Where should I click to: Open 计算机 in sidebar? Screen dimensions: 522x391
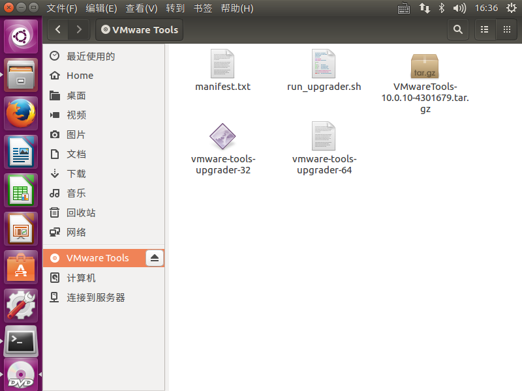(x=104, y=278)
